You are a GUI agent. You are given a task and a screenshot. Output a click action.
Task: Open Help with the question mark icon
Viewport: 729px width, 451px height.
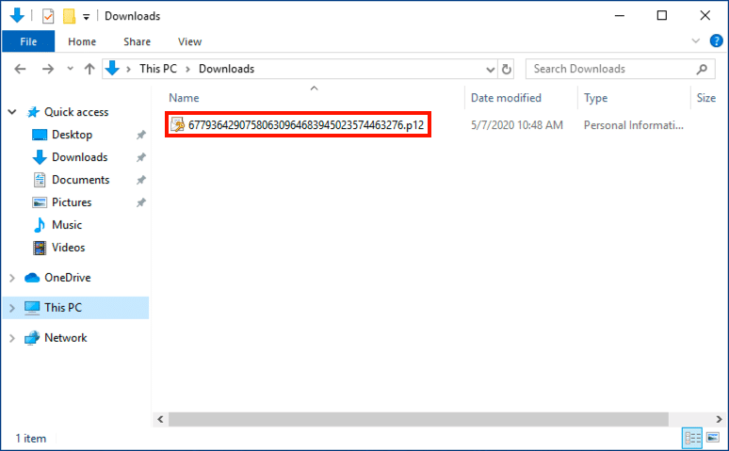tap(714, 41)
